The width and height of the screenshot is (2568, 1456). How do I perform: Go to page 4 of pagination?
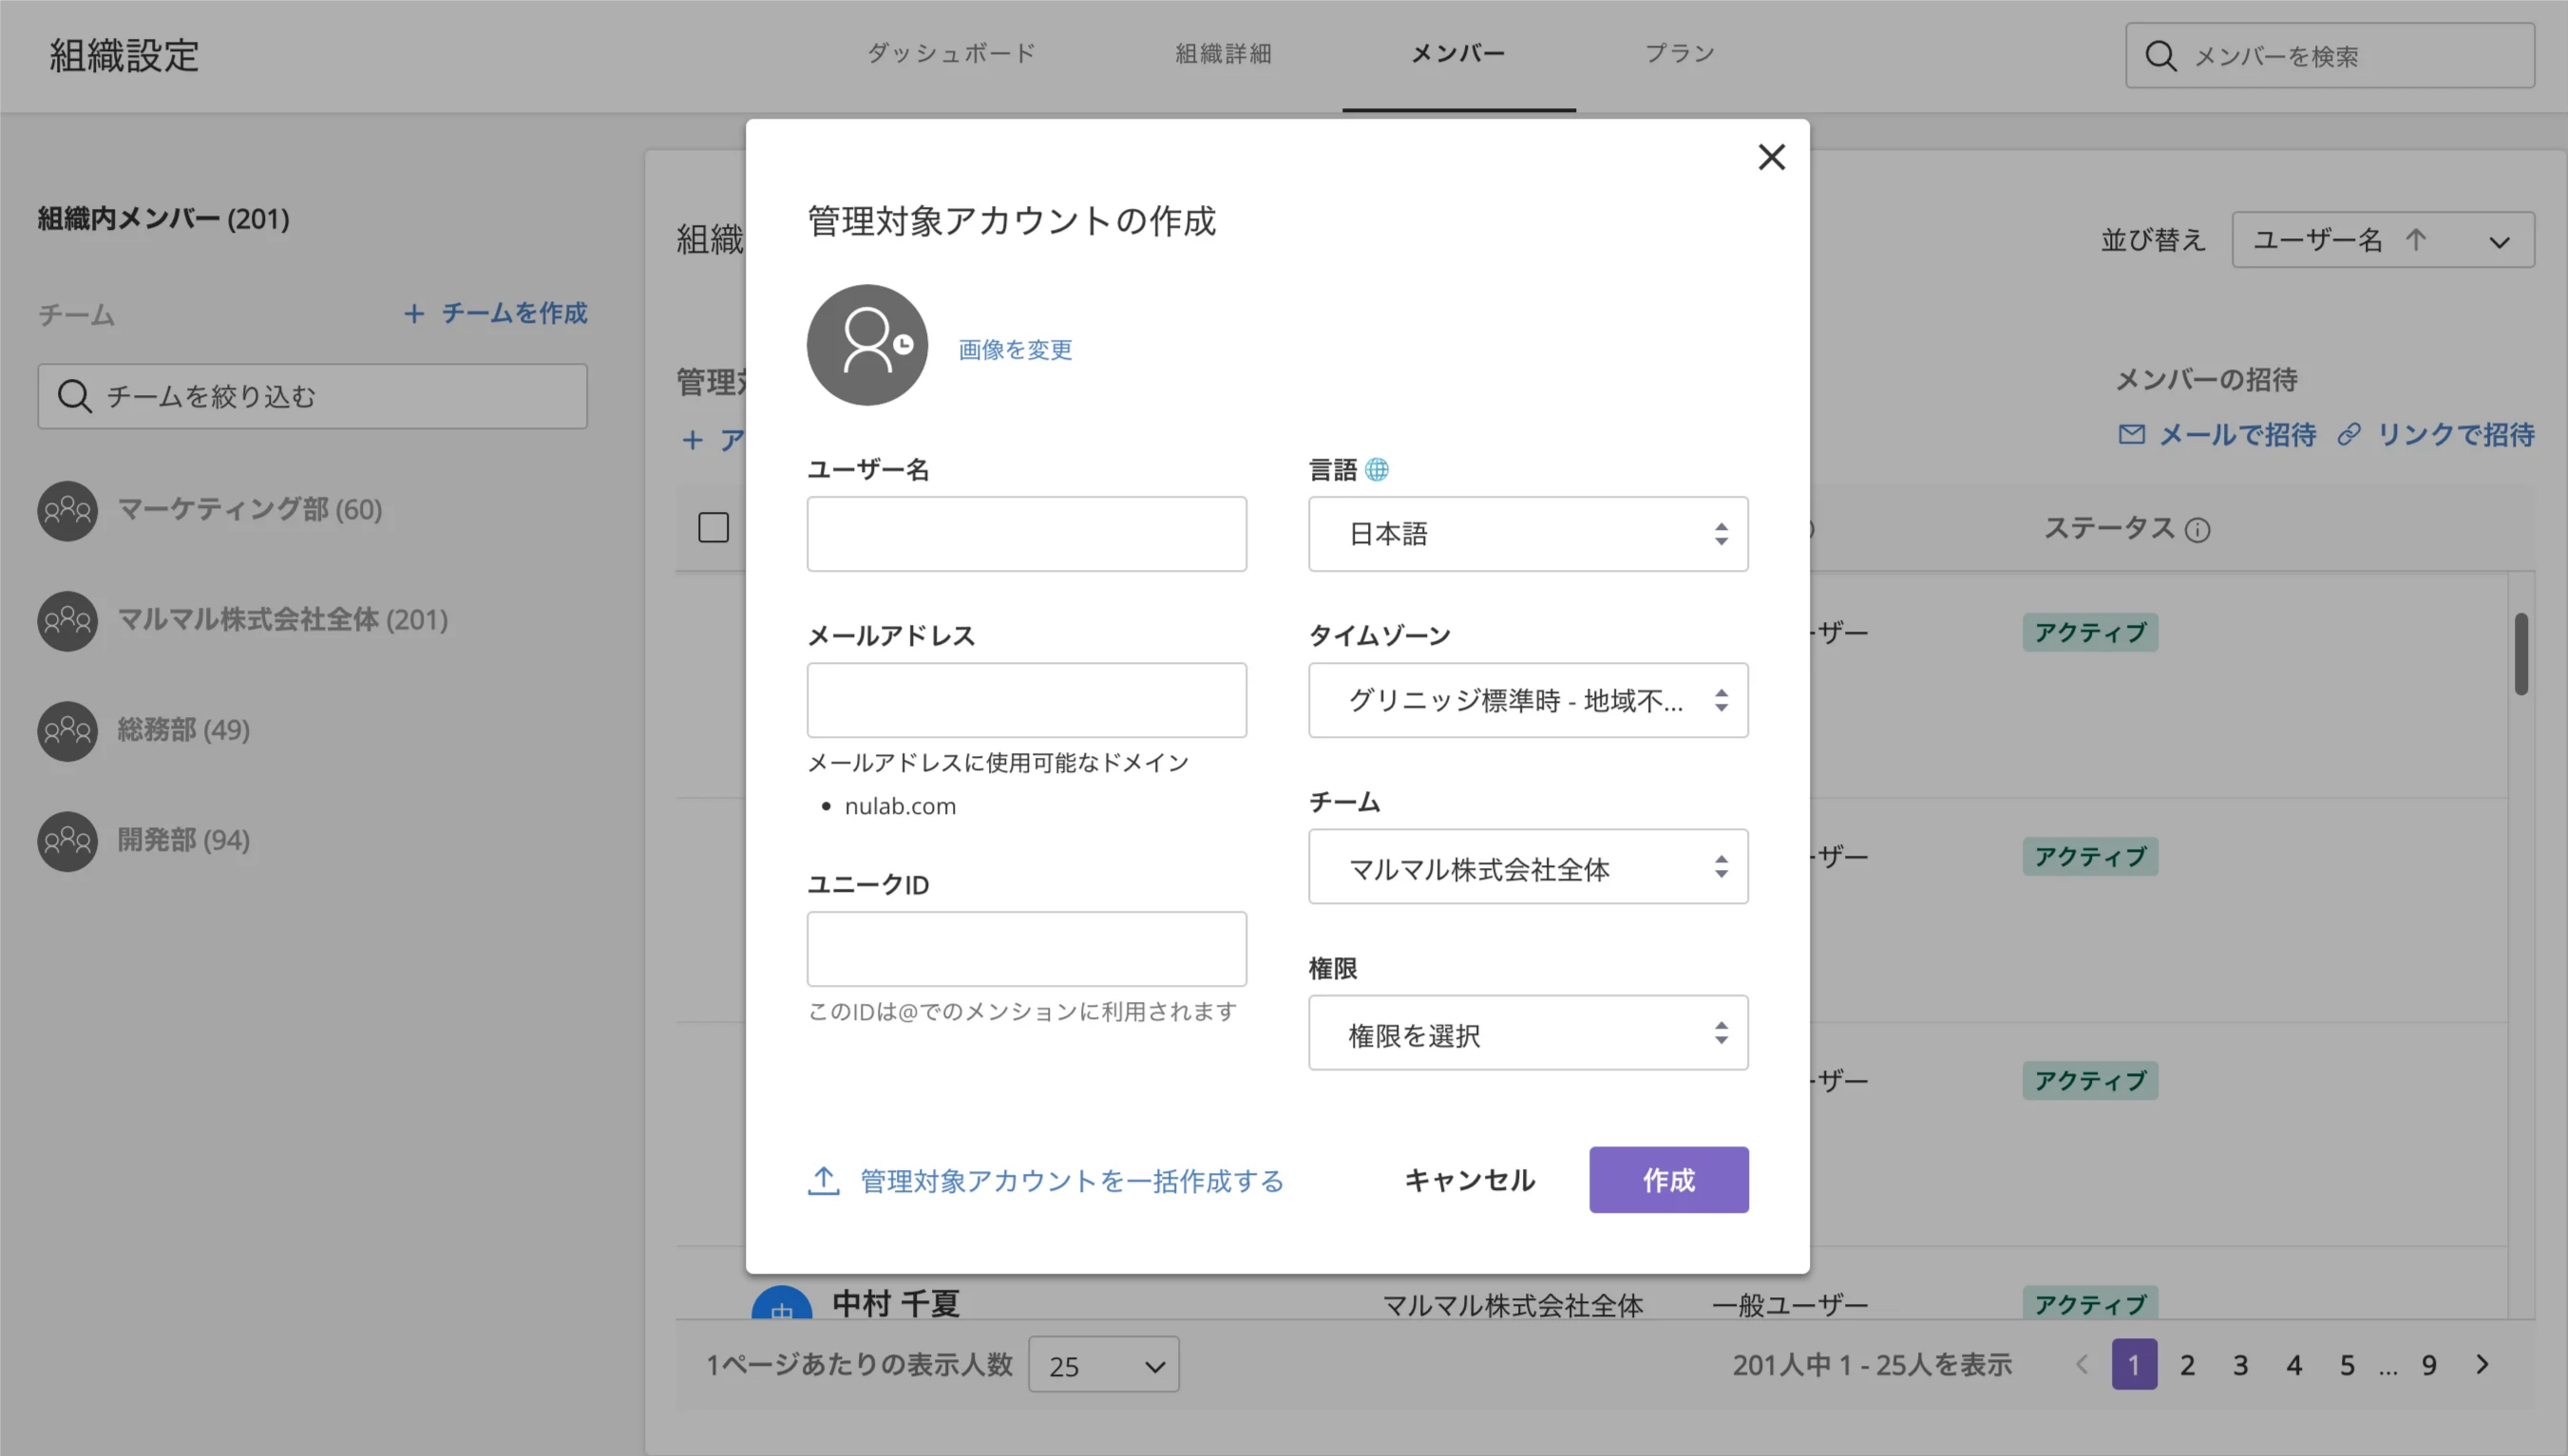[x=2294, y=1365]
